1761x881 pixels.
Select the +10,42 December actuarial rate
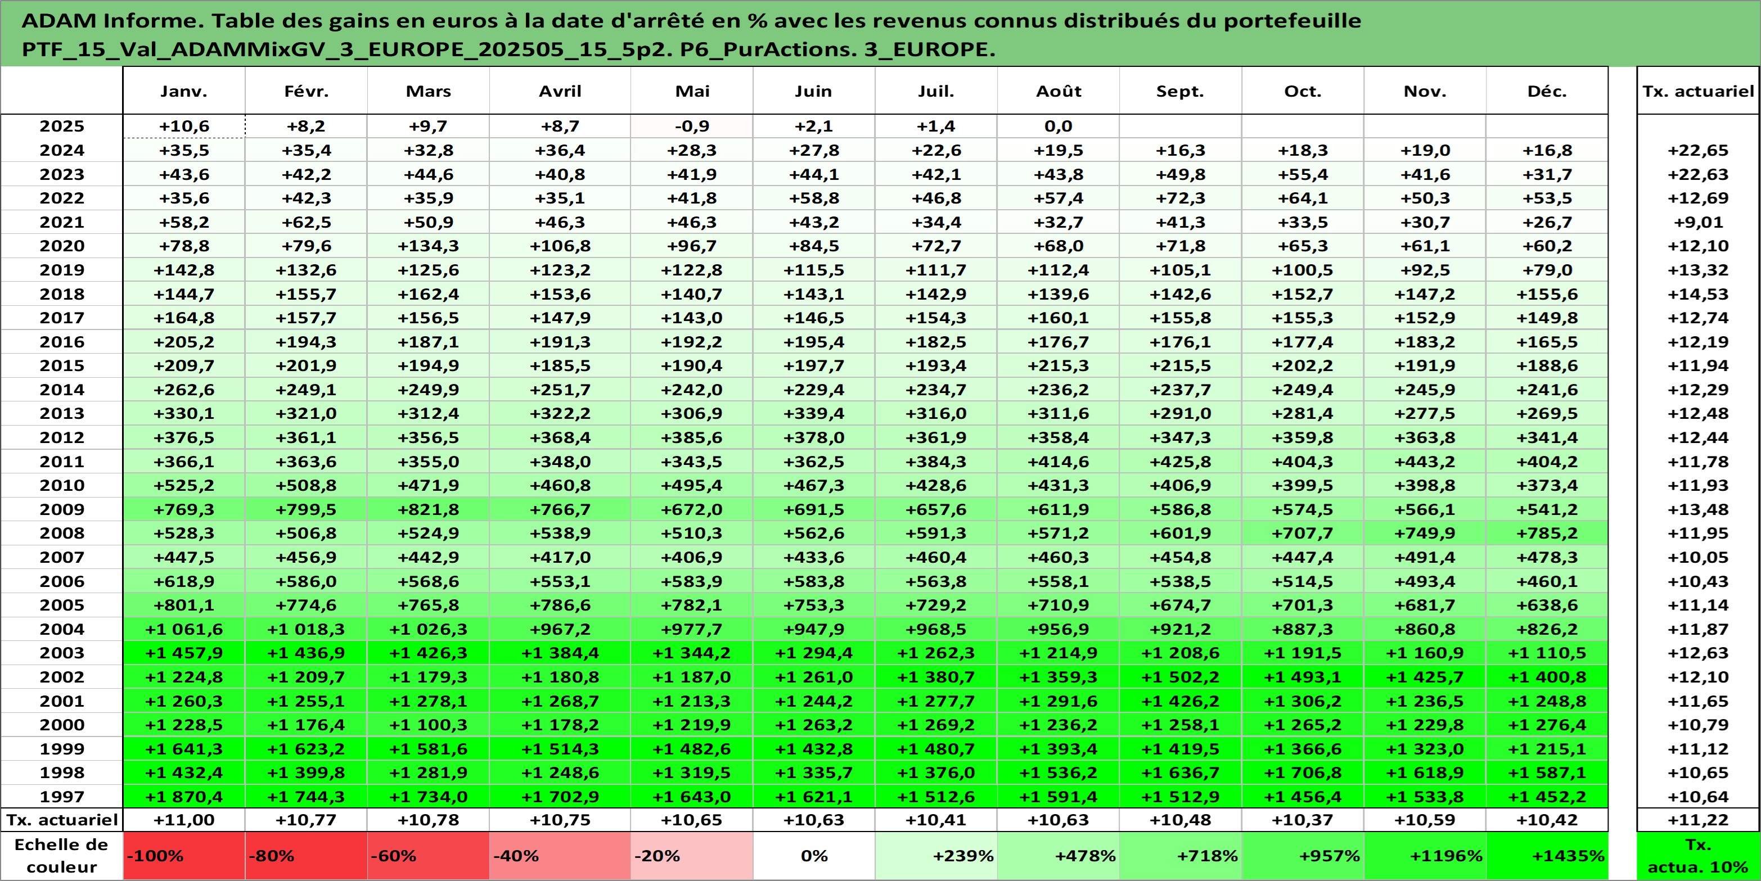1548,820
